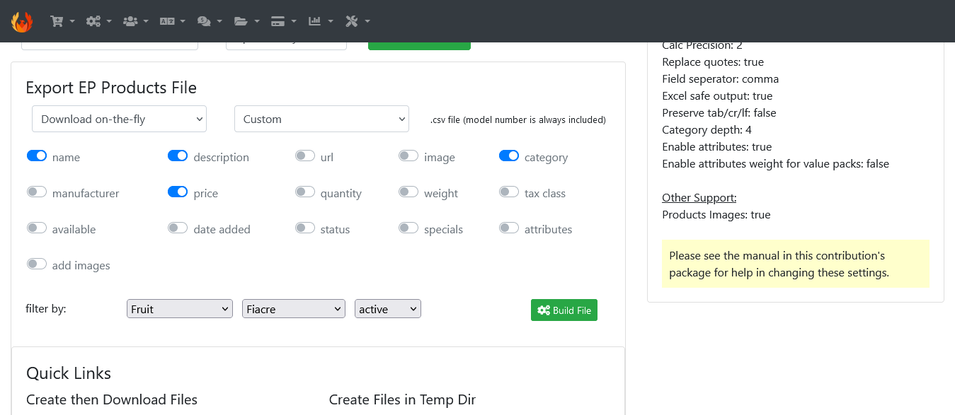
Task: Open the Fiacre manufacturer filter dropdown
Action: tap(293, 309)
